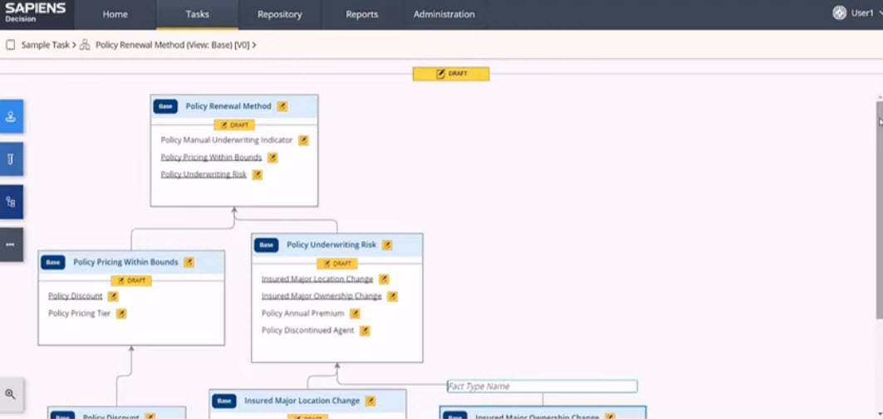Click the Fact Type Name input field
Screen dimensions: 883x419
[x=542, y=387]
